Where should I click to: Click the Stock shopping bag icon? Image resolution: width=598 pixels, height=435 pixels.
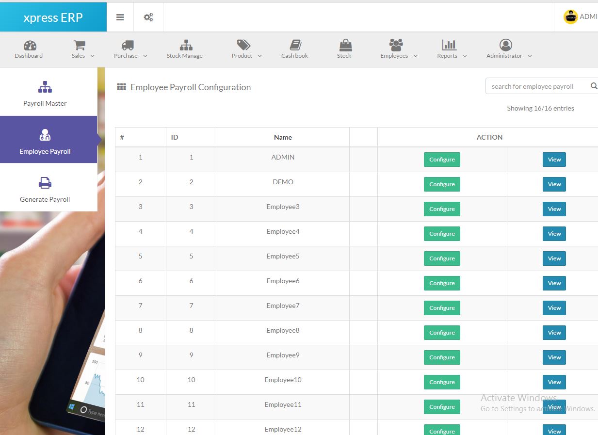click(345, 45)
